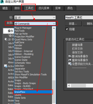Click scroll-up arrow of category list

click(x=54, y=28)
